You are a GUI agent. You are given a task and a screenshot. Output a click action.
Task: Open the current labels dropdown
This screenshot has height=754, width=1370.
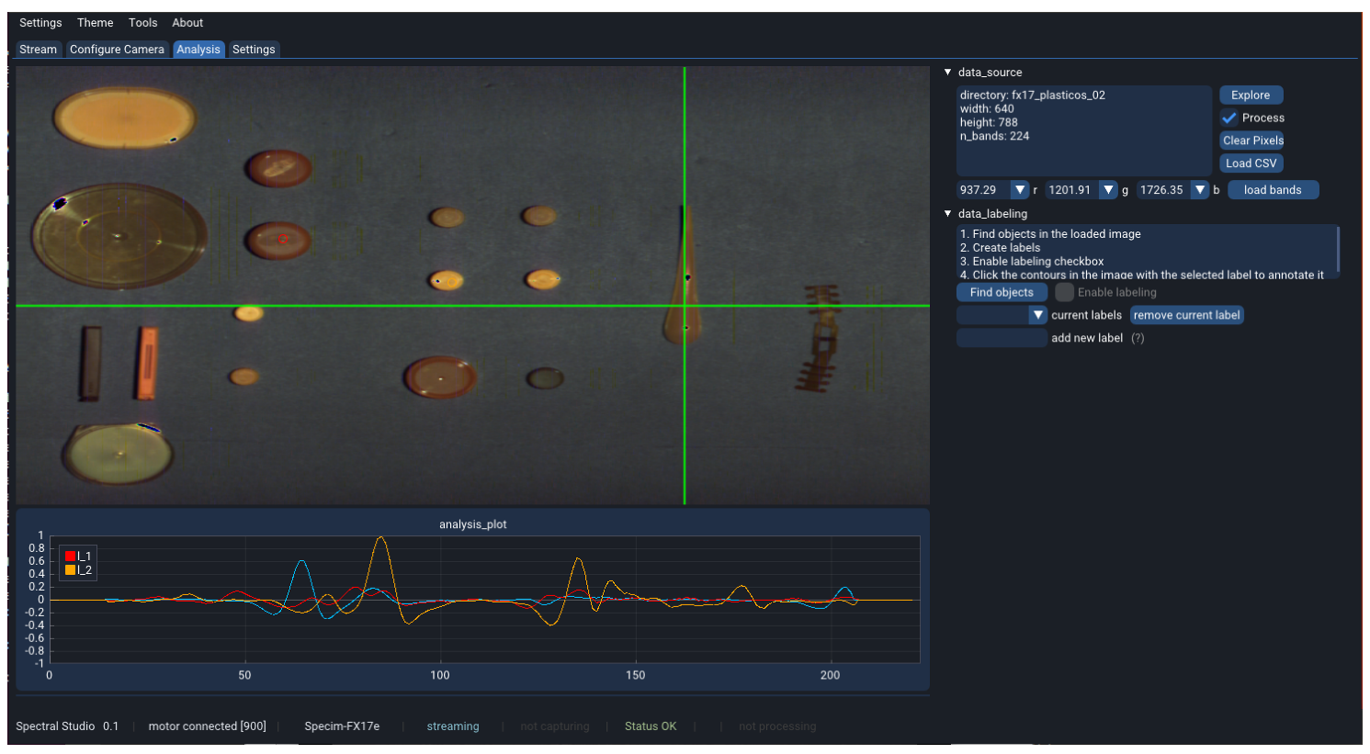click(x=1037, y=315)
